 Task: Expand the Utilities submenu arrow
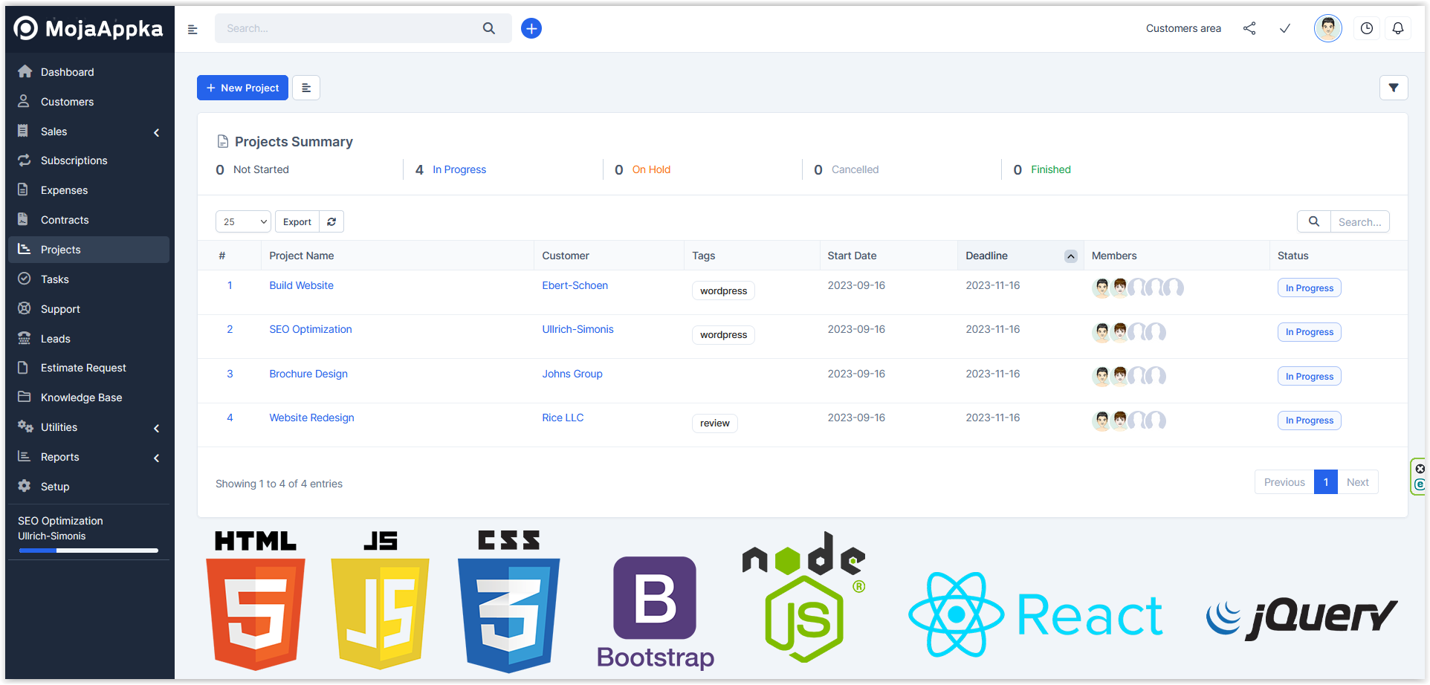[x=156, y=428]
